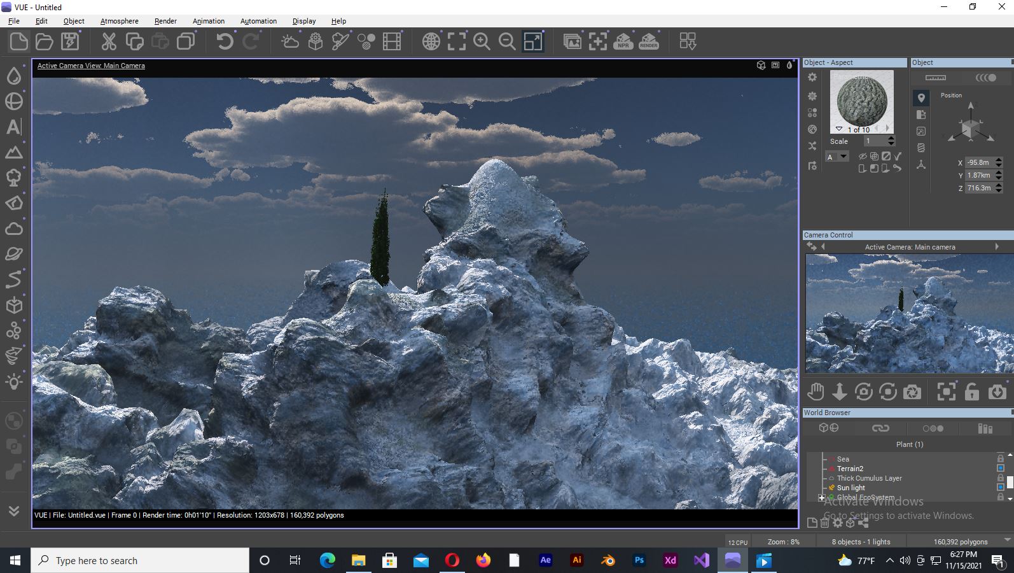1014x573 pixels.
Task: Click the New scene file icon
Action: 19,42
